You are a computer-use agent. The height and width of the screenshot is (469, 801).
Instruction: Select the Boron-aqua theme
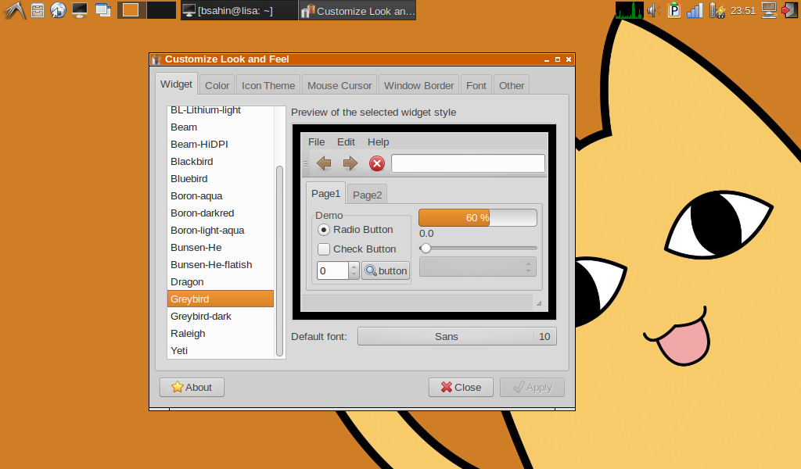point(221,196)
